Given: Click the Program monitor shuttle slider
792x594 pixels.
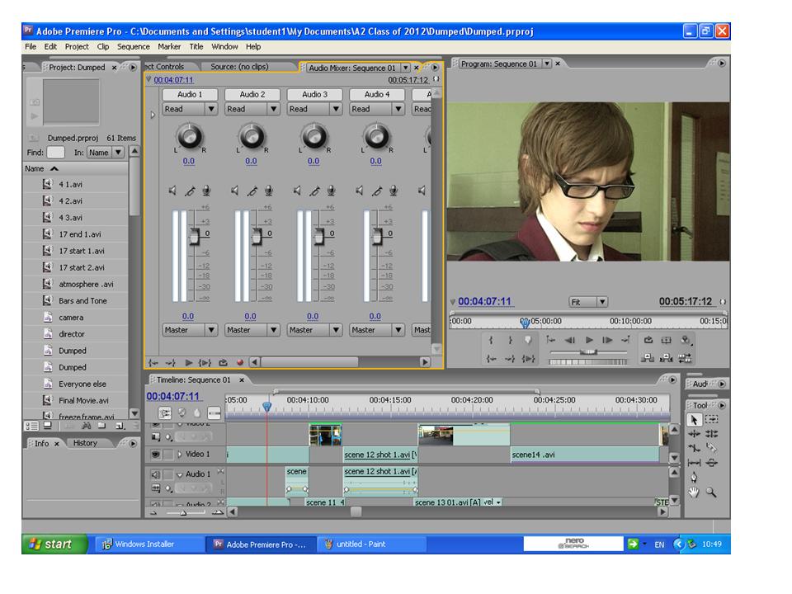Looking at the screenshot, I should click(x=588, y=351).
